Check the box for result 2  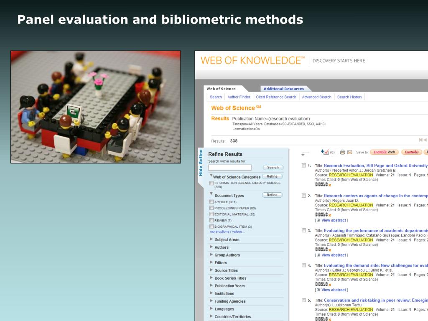[304, 196]
